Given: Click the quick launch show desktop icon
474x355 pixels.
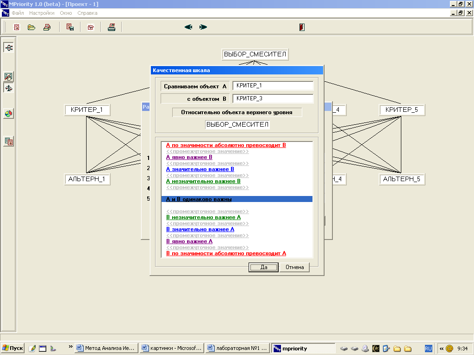Looking at the screenshot, I should pos(43,349).
